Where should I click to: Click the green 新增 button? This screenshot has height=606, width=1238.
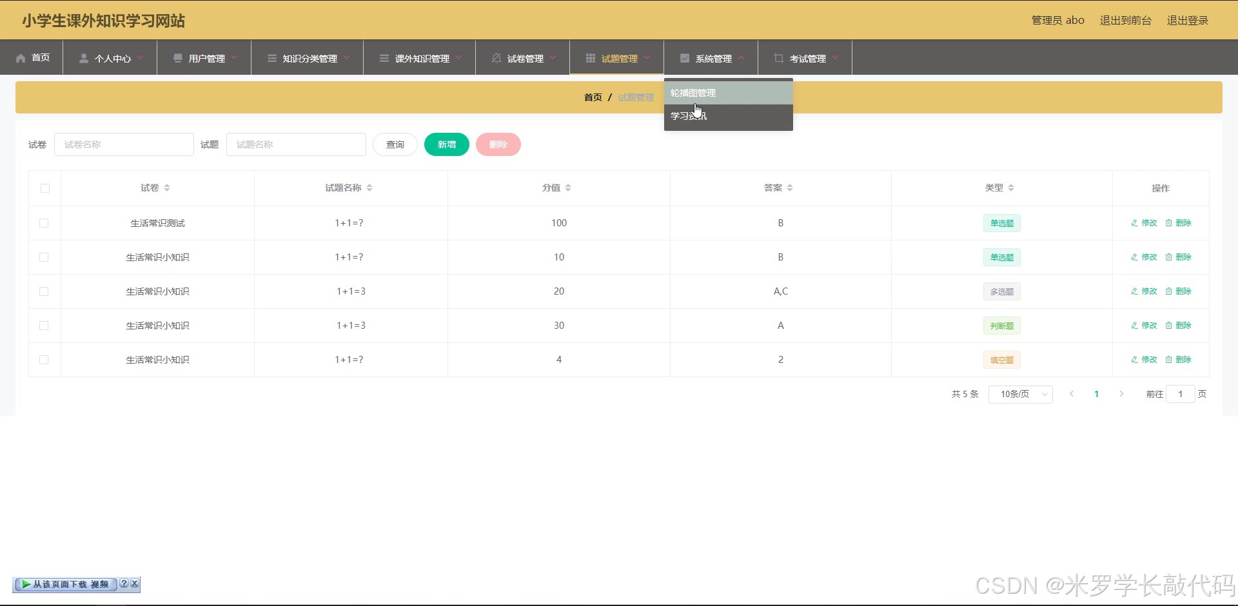[447, 144]
